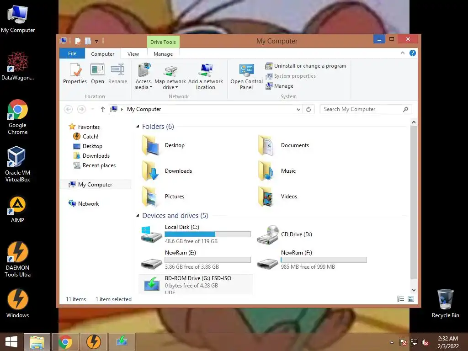The image size is (468, 351).
Task: Select BD-ROM Drive (G:) ESD-ISO
Action: click(196, 284)
